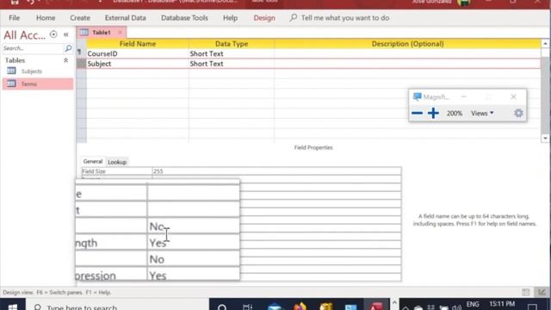The width and height of the screenshot is (551, 310).
Task: Click the ENG language indicator
Action: [x=473, y=304]
